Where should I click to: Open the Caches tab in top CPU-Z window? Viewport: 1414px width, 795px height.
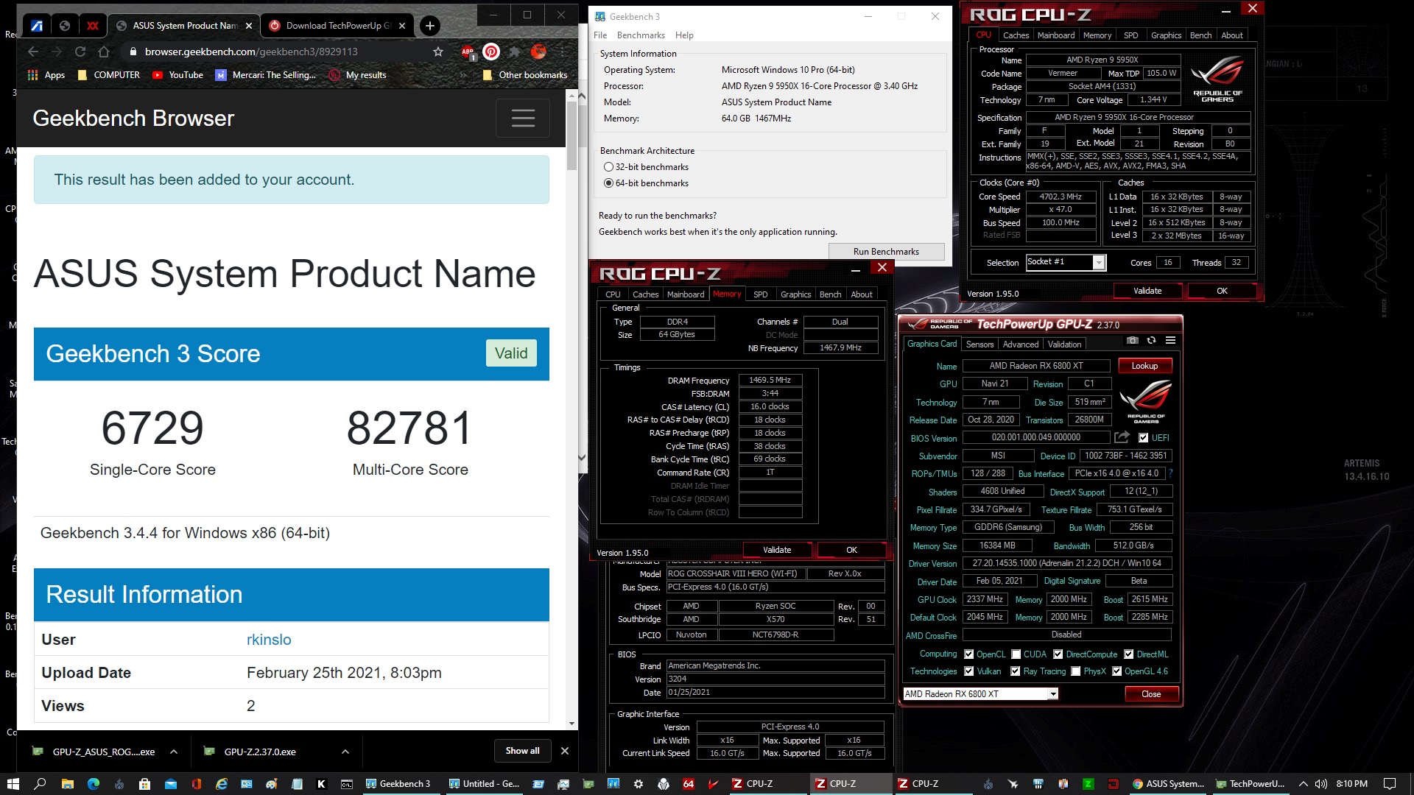pos(1016,35)
